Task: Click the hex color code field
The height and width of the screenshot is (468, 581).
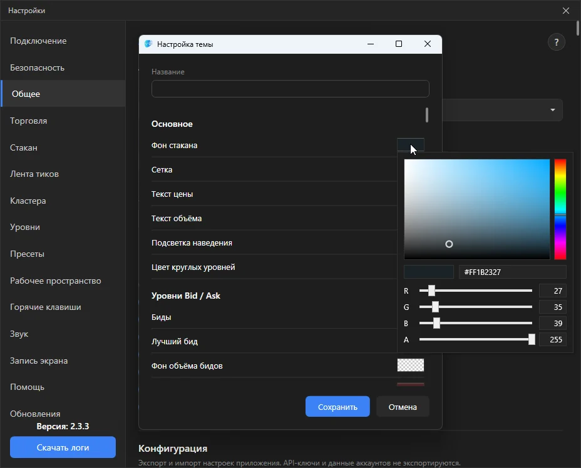Action: pyautogui.click(x=513, y=272)
